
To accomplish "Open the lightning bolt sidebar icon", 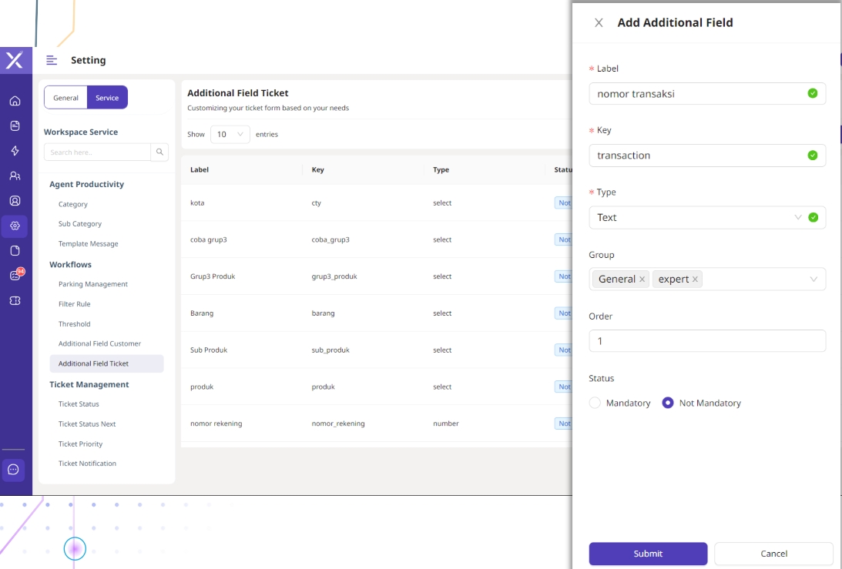I will (x=15, y=151).
